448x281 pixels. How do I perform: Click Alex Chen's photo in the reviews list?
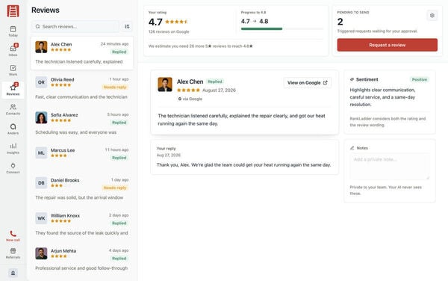click(41, 47)
